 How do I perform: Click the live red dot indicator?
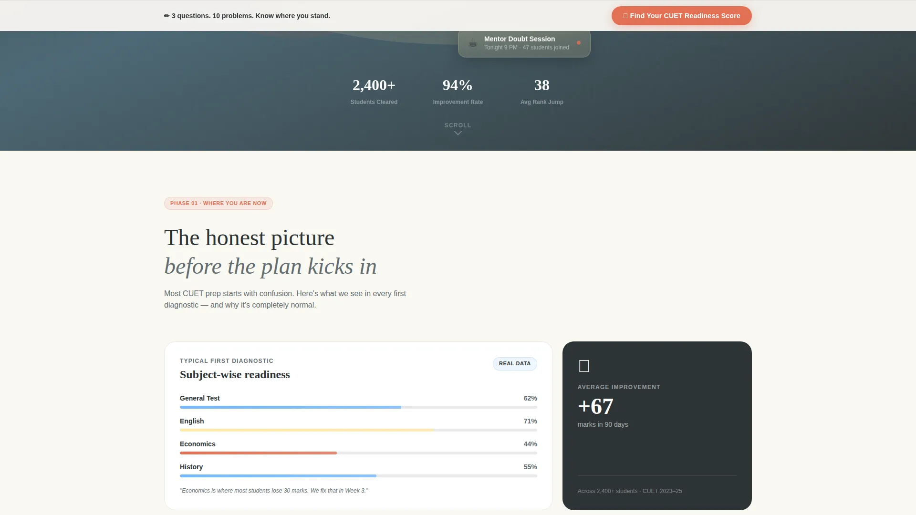pos(579,43)
